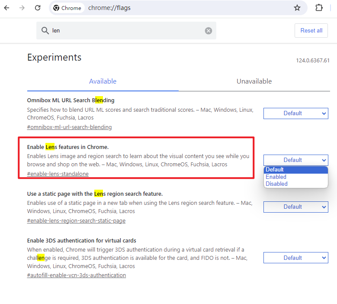Reload the flags page
The width and height of the screenshot is (337, 304).
[x=38, y=8]
